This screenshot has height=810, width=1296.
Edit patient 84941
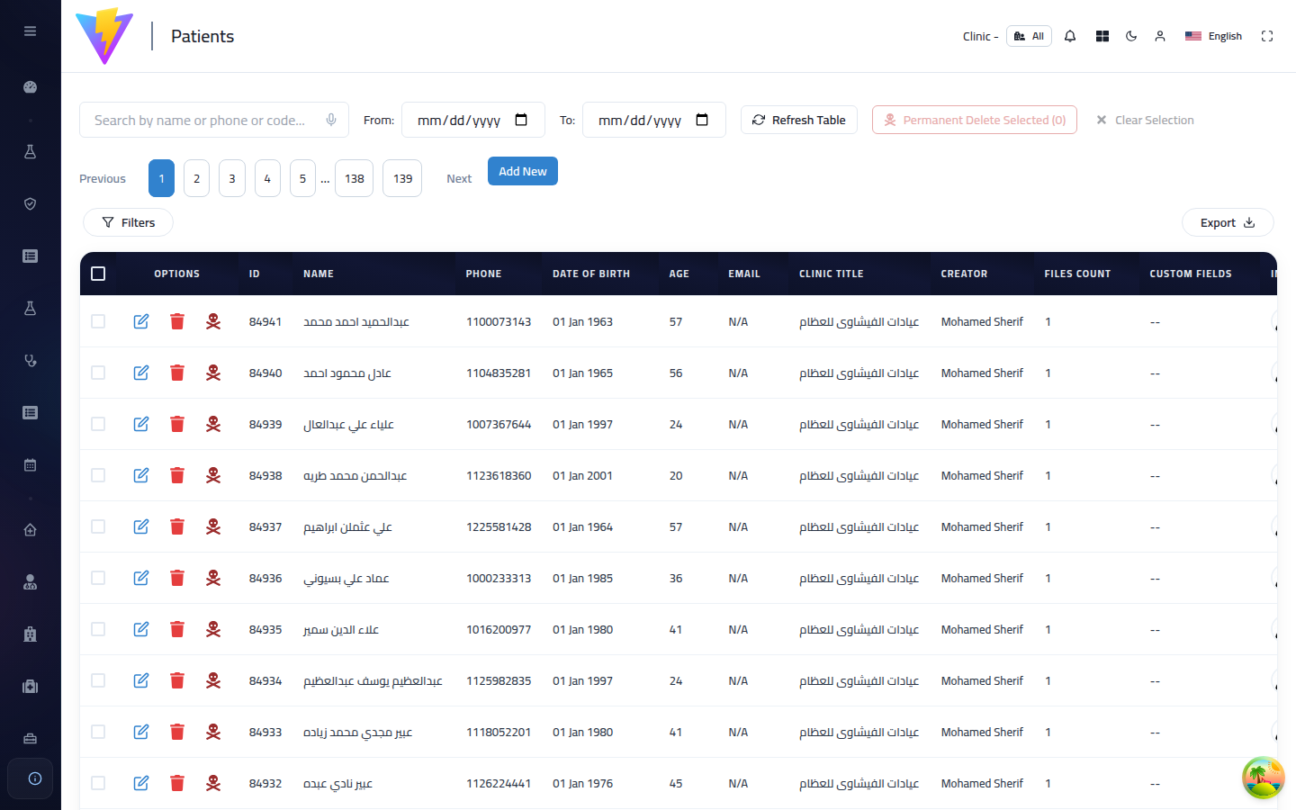141,321
